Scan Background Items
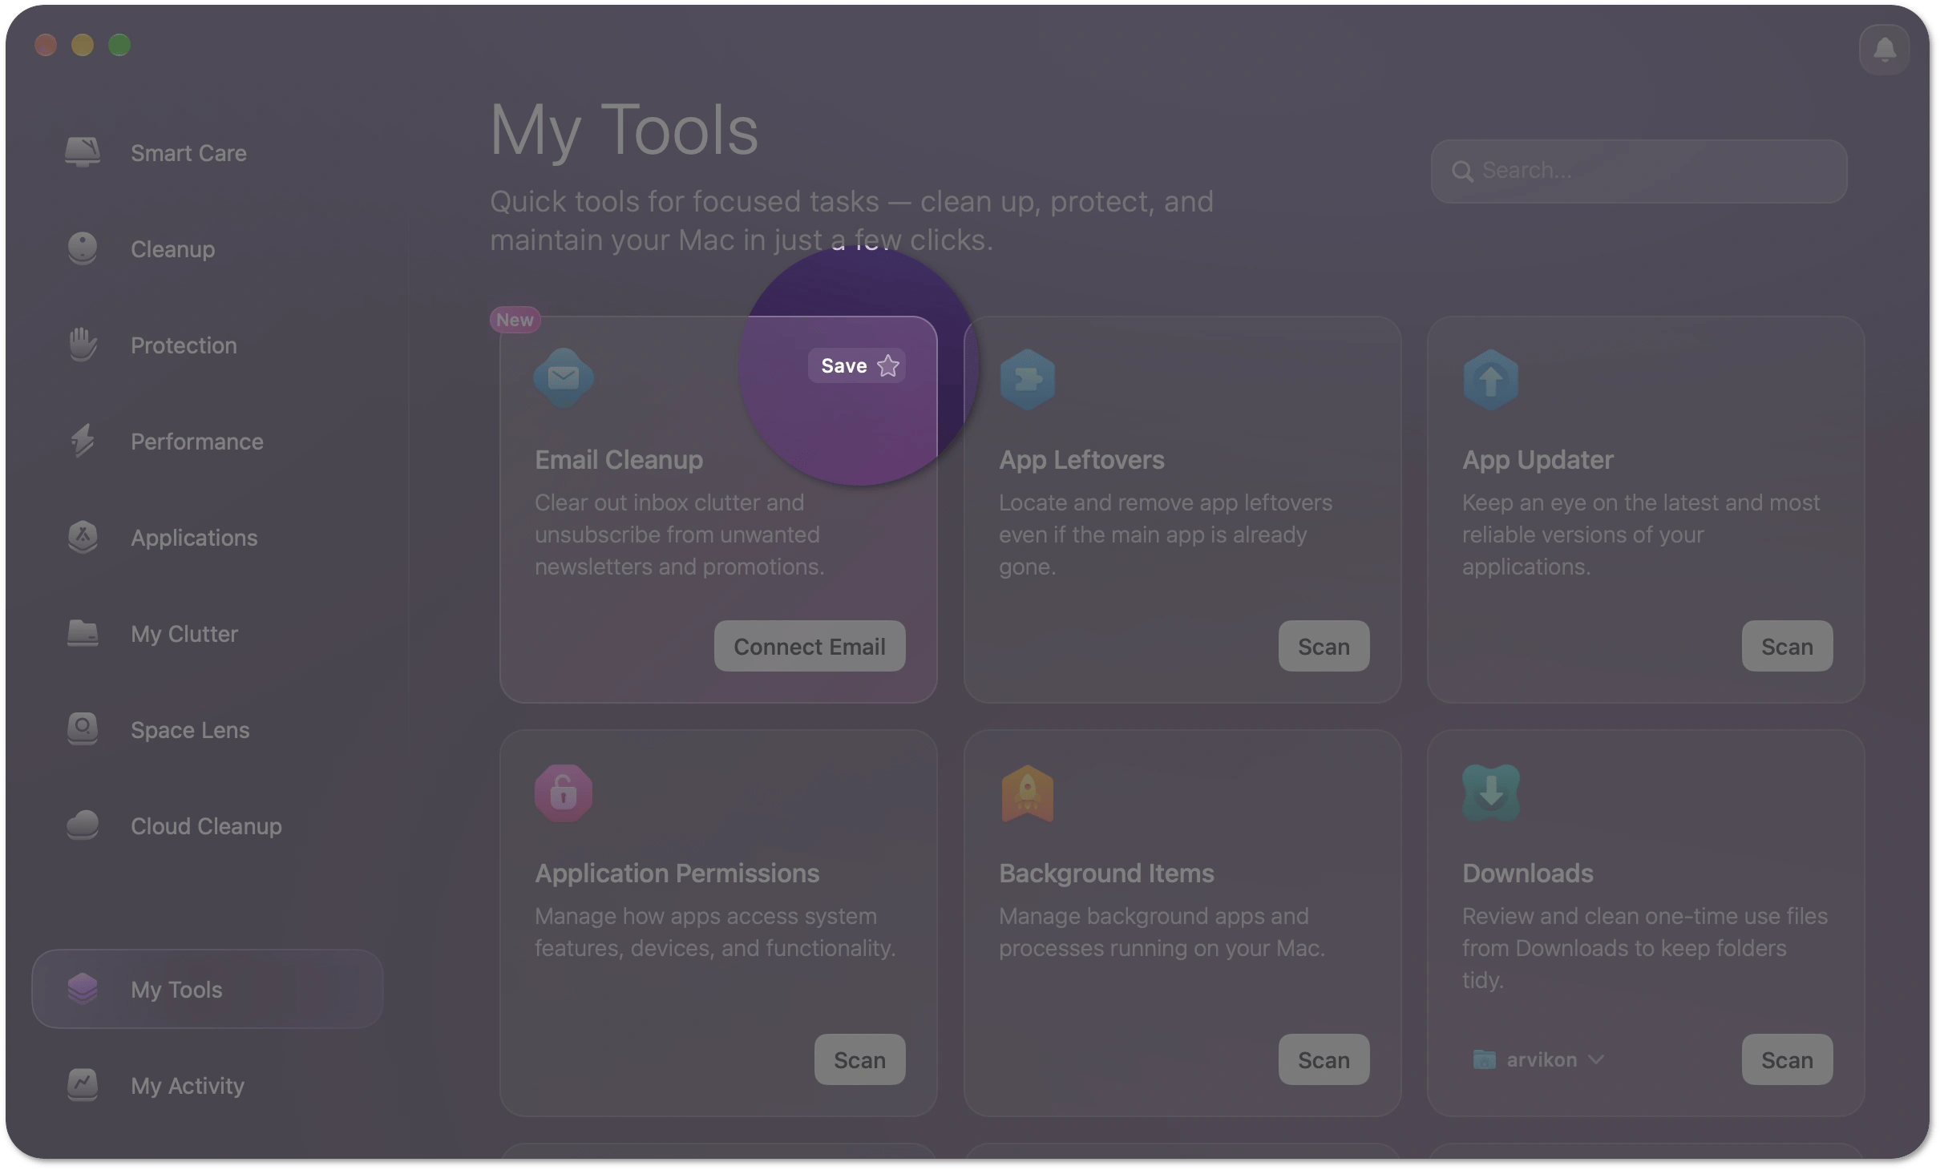The height and width of the screenshot is (1170, 1940). pos(1324,1059)
